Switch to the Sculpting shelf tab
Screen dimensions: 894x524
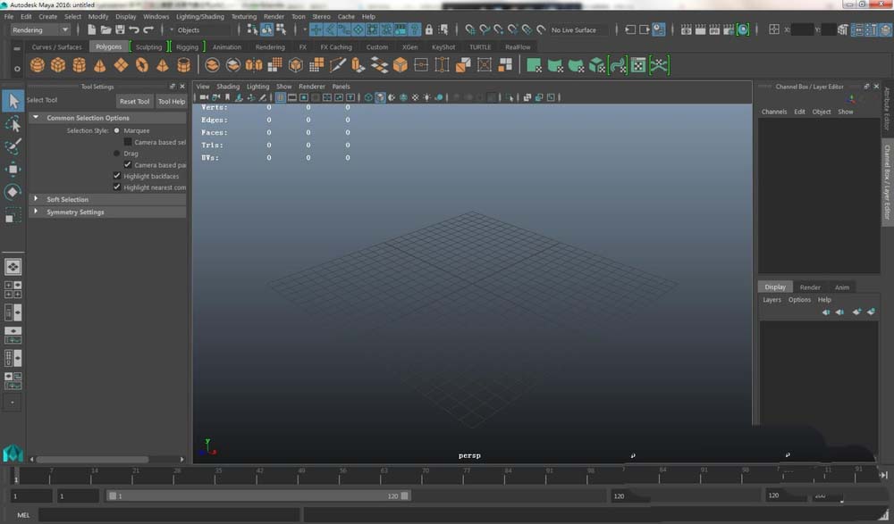148,46
